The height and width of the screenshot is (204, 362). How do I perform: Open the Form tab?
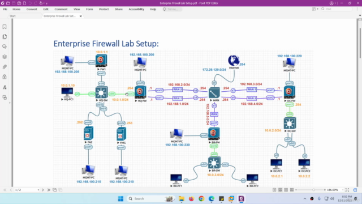coord(89,9)
